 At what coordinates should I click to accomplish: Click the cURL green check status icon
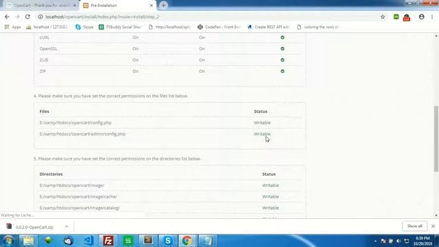click(x=283, y=37)
